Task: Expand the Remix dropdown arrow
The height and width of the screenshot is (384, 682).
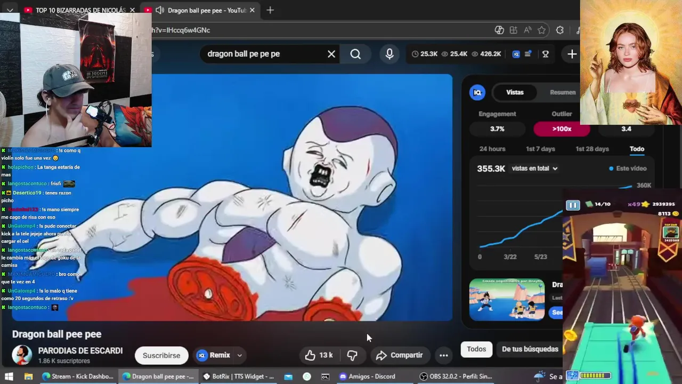Action: [239, 355]
